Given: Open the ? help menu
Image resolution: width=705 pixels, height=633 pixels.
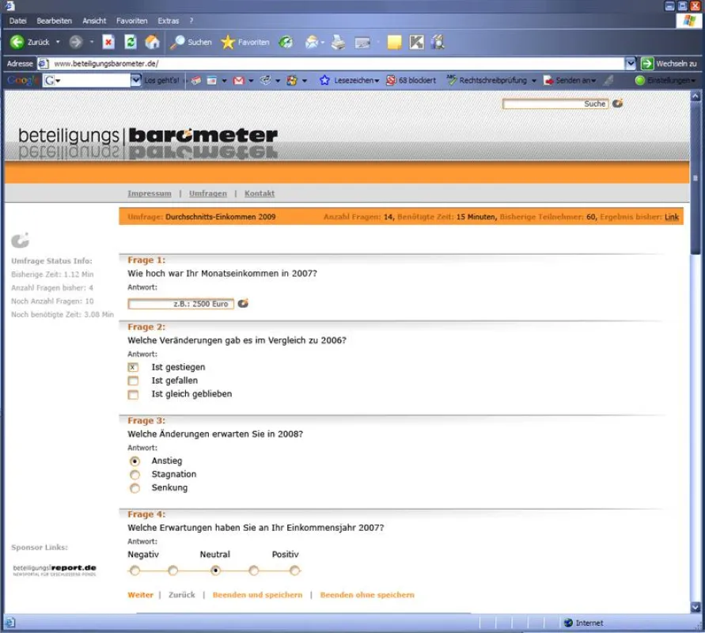Looking at the screenshot, I should pos(191,21).
